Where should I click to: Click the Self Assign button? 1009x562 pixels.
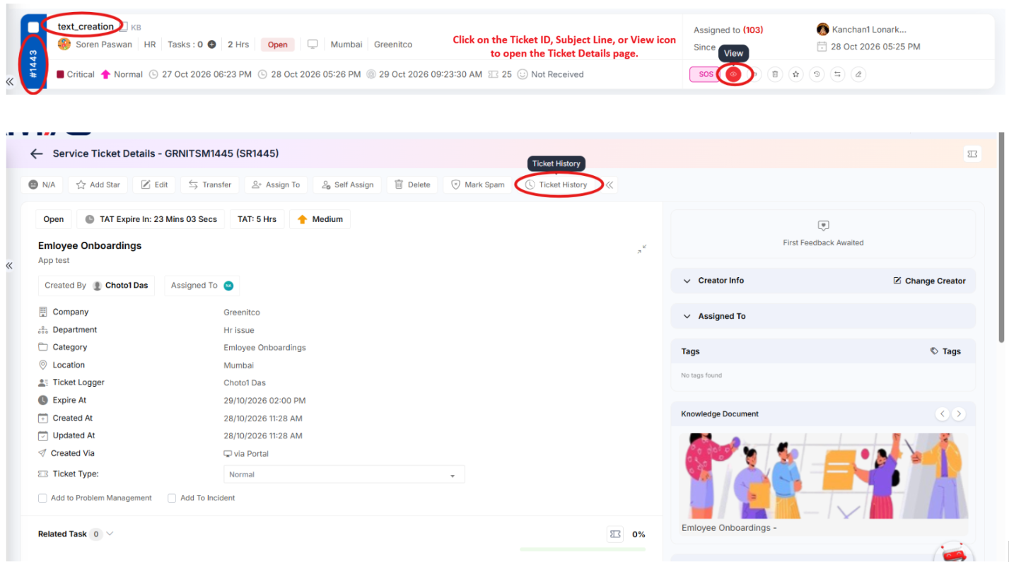pyautogui.click(x=347, y=185)
